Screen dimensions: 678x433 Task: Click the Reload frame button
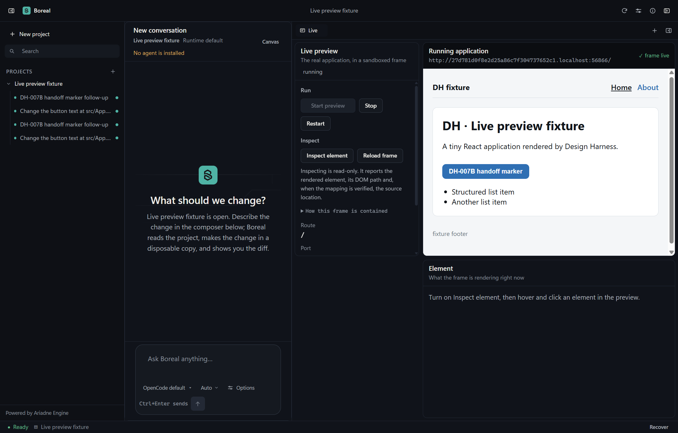pyautogui.click(x=380, y=156)
